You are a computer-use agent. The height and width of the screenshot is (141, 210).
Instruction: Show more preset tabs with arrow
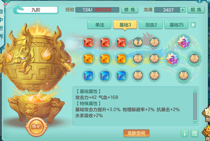coord(193,25)
